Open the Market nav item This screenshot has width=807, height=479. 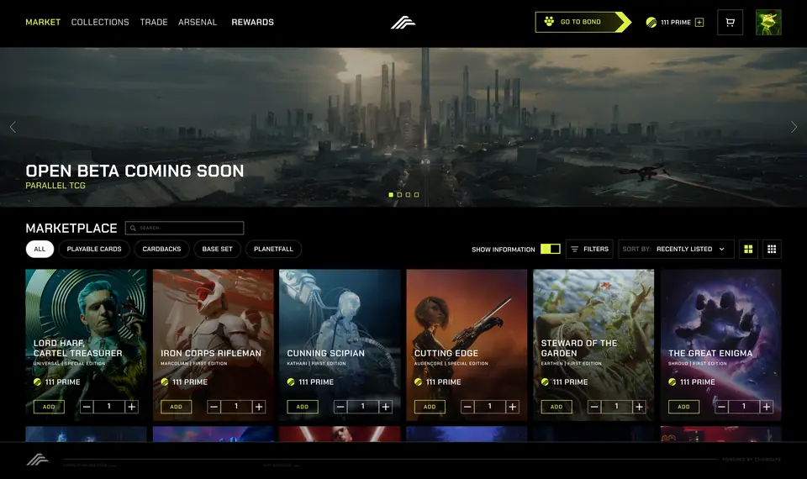(x=43, y=22)
